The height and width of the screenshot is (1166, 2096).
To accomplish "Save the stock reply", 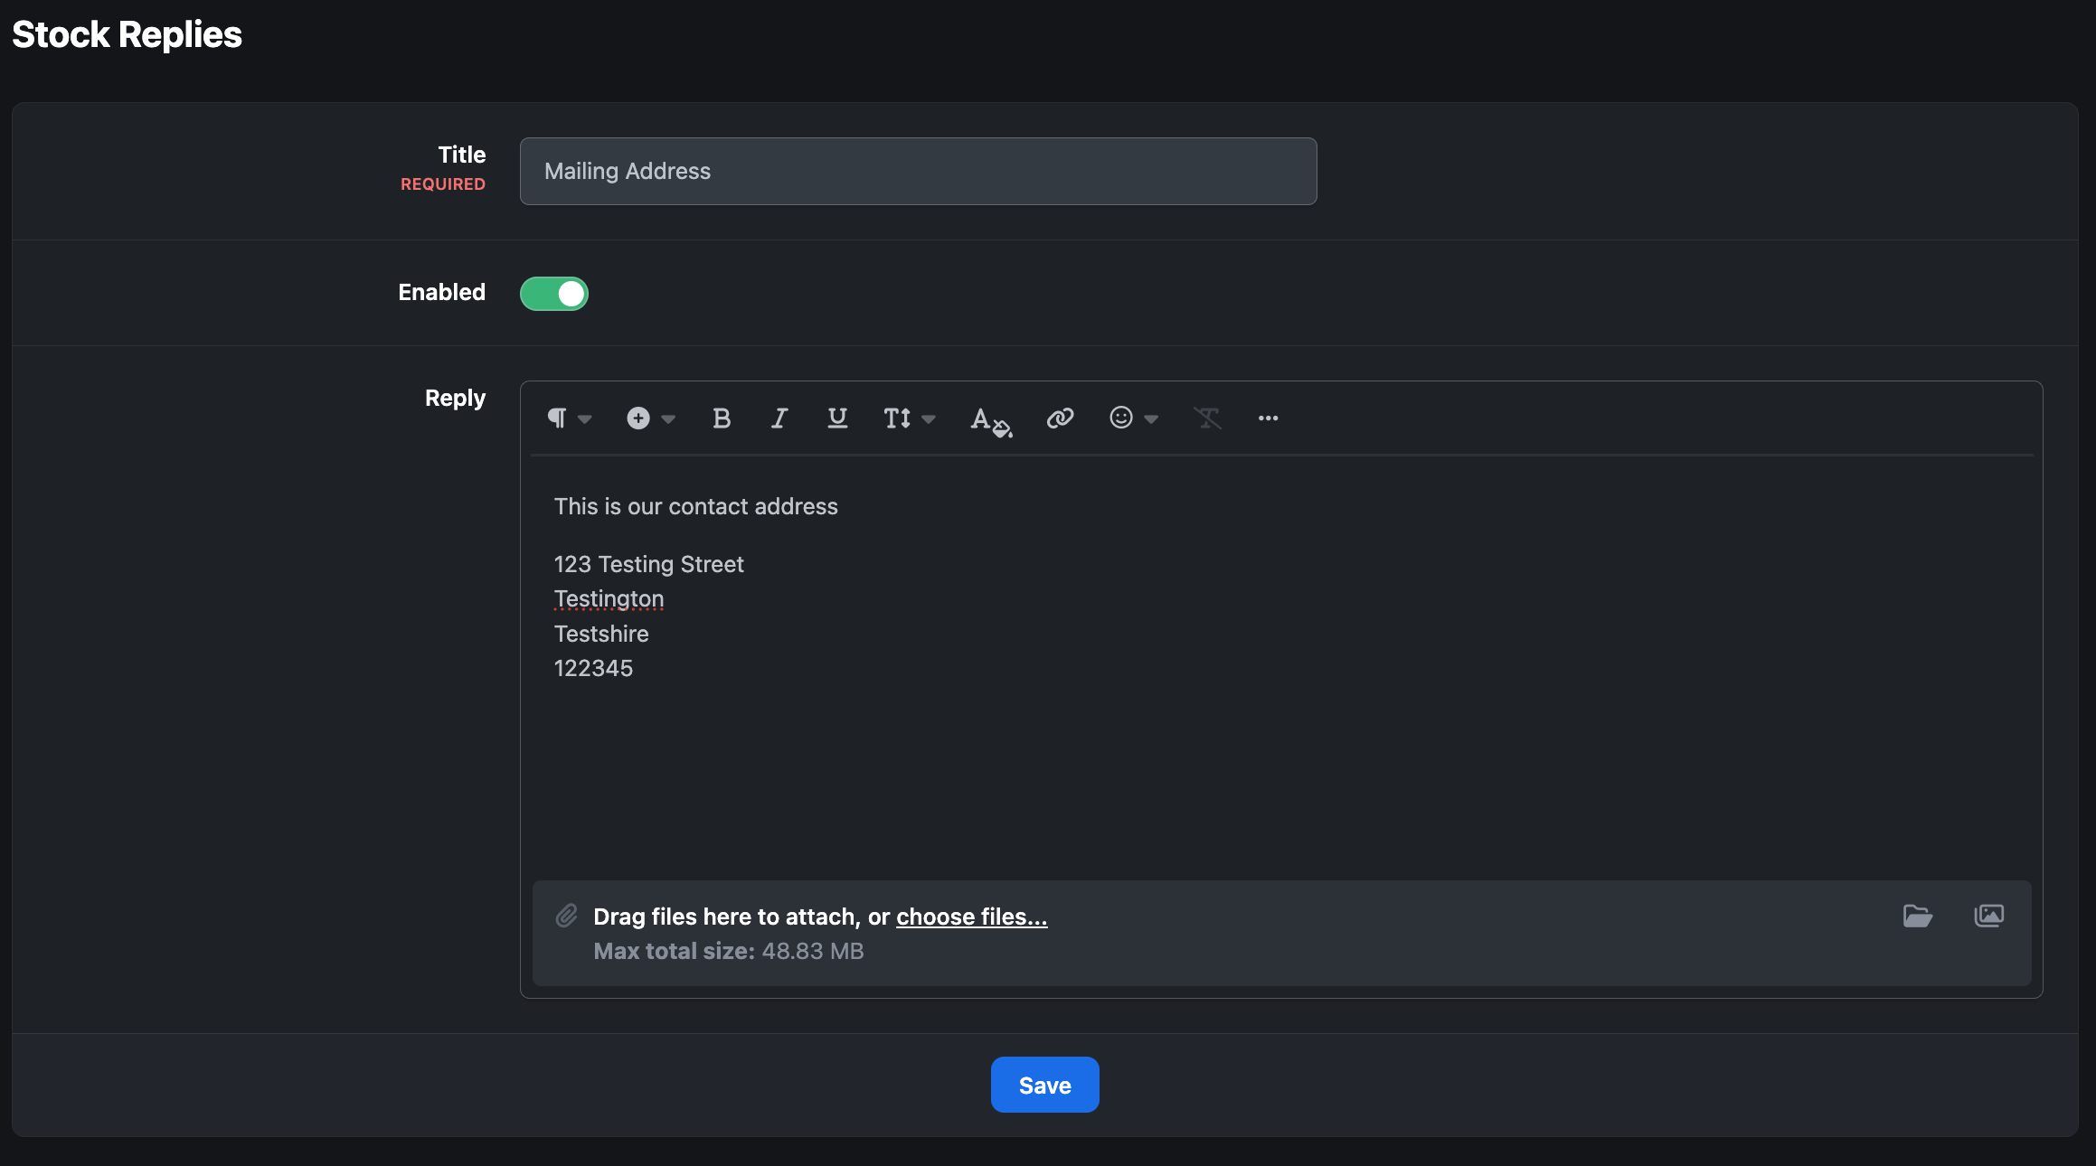I will (1045, 1085).
